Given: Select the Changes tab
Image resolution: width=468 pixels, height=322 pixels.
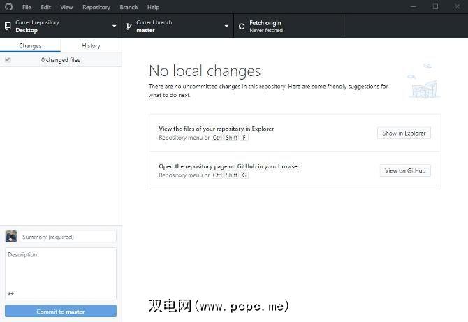Looking at the screenshot, I should 30,46.
